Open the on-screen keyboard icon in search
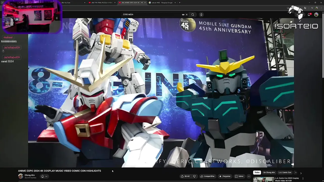324x182 pixels. point(183,15)
